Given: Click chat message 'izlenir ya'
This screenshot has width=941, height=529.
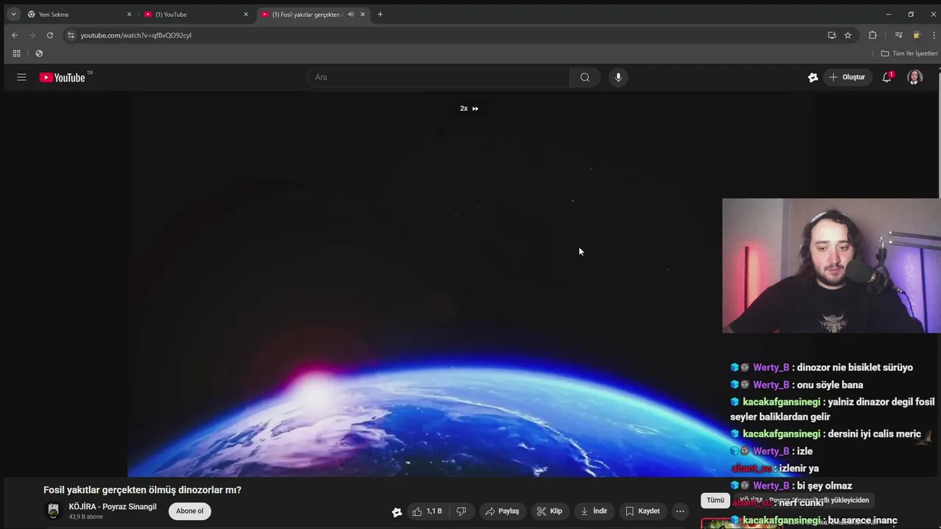Looking at the screenshot, I should 799,468.
